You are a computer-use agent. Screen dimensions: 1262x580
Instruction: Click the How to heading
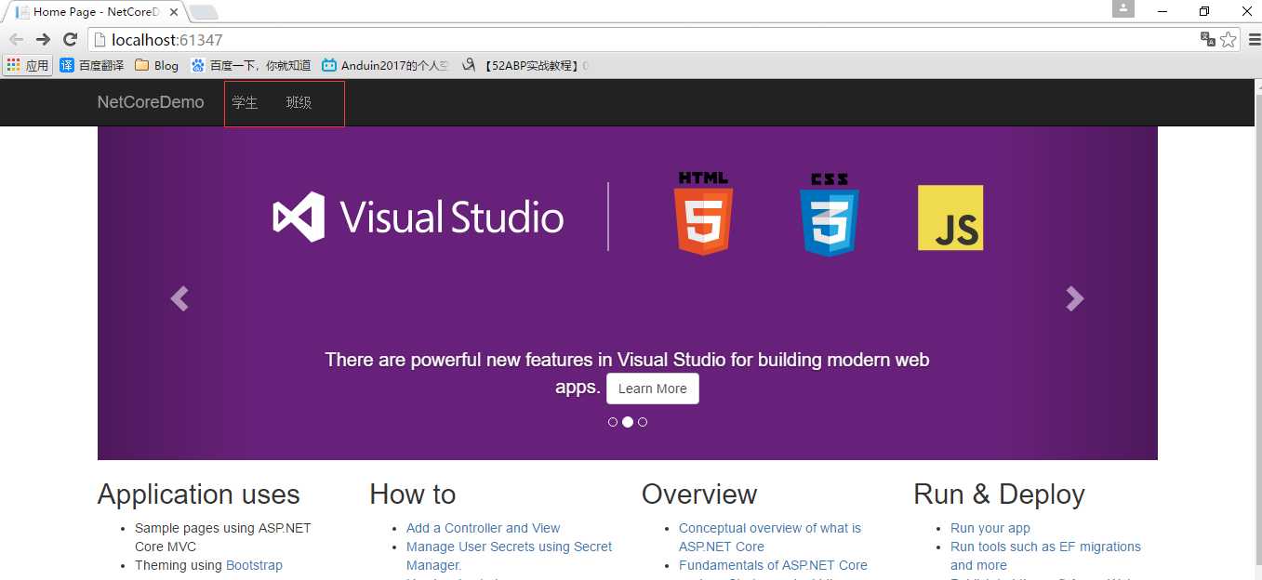coord(413,494)
